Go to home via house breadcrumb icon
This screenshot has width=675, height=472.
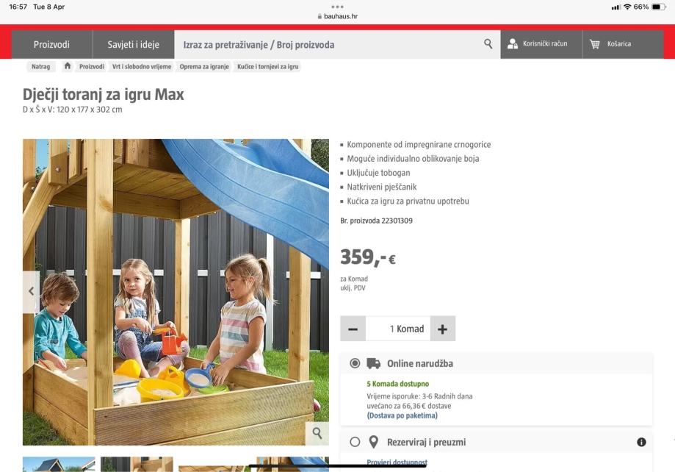[67, 66]
